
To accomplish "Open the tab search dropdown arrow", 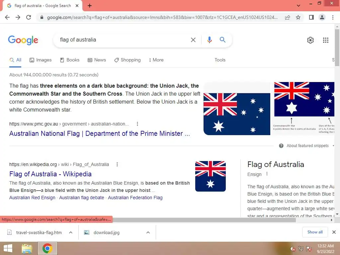I will [298, 6].
